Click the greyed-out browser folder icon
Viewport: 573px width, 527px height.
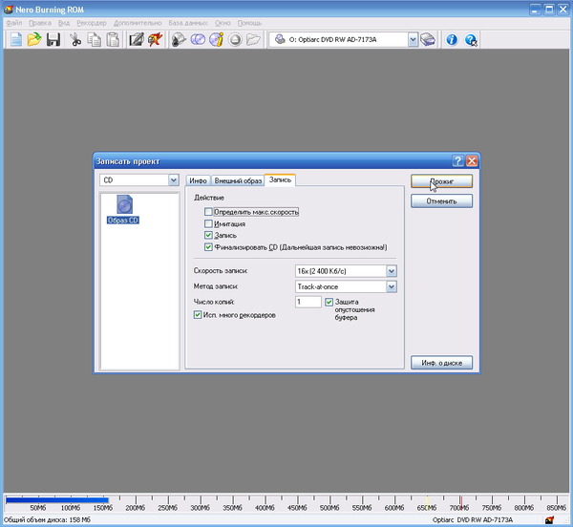(x=253, y=39)
